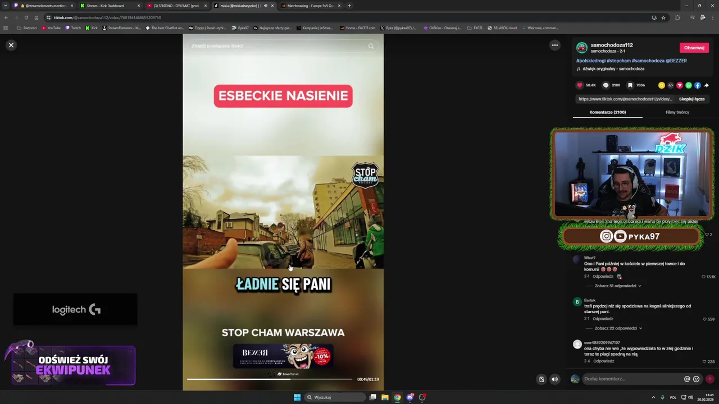Show hidden system tray icons

click(653, 397)
